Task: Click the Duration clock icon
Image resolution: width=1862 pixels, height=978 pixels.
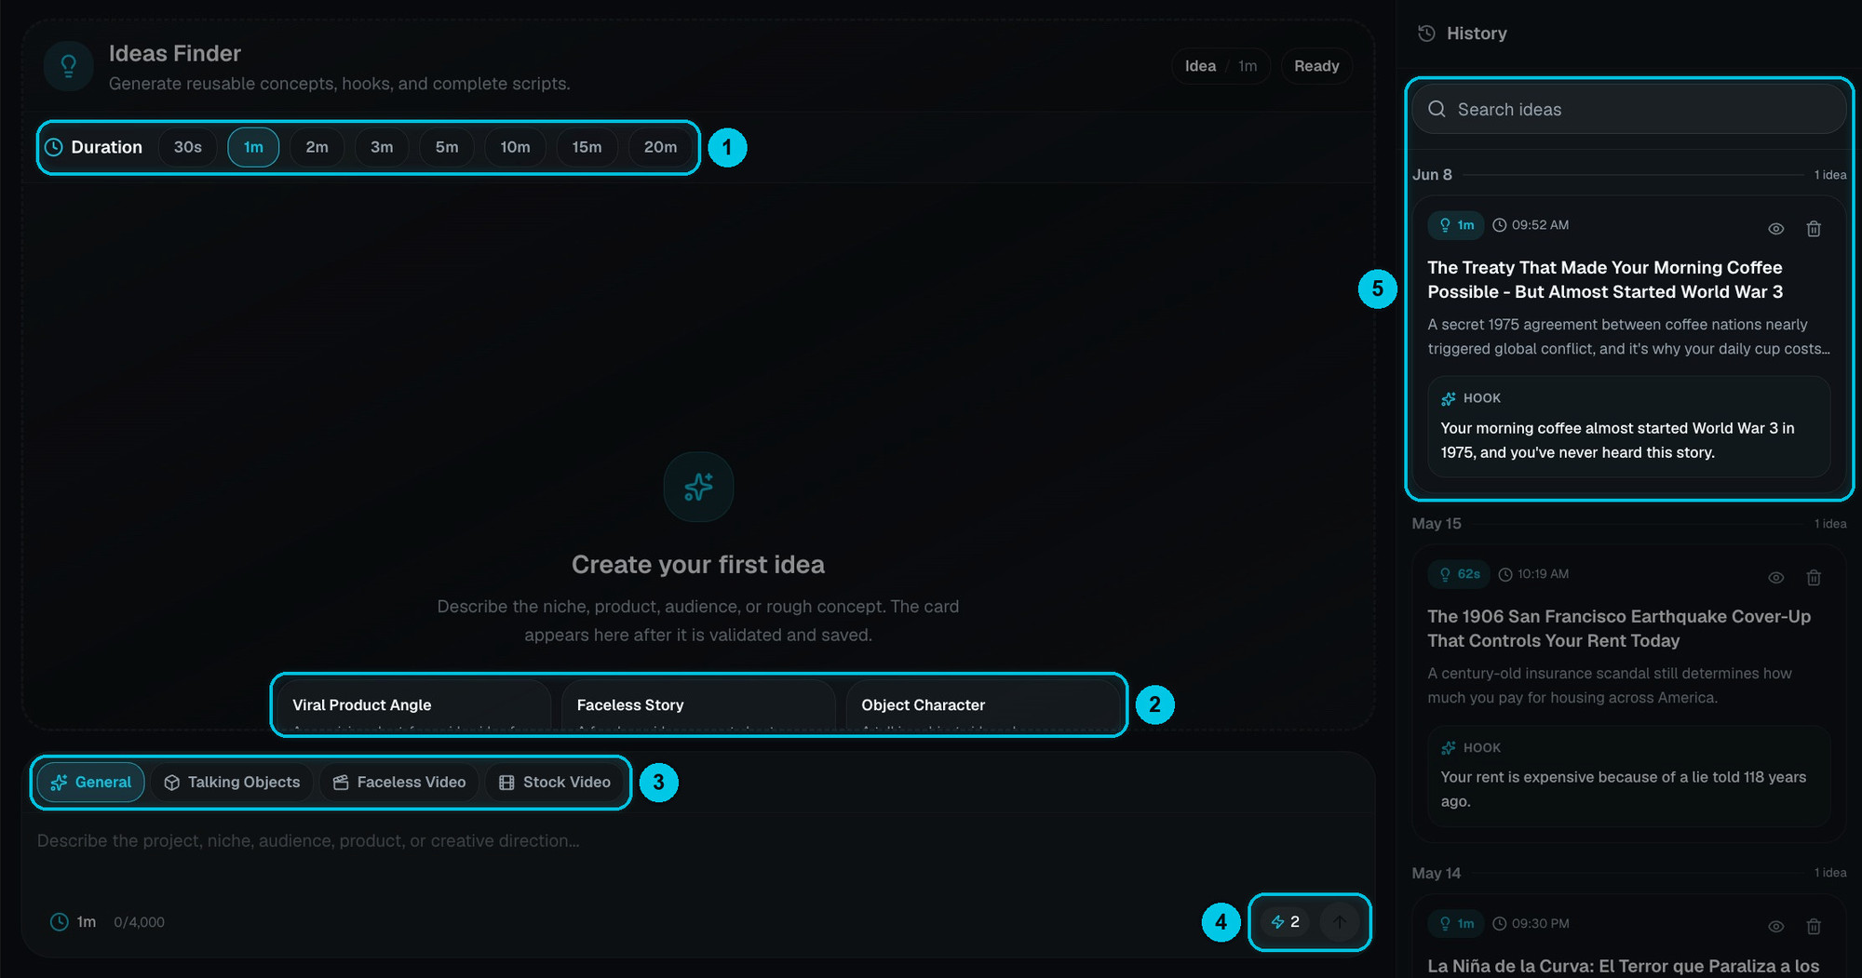Action: [x=54, y=147]
